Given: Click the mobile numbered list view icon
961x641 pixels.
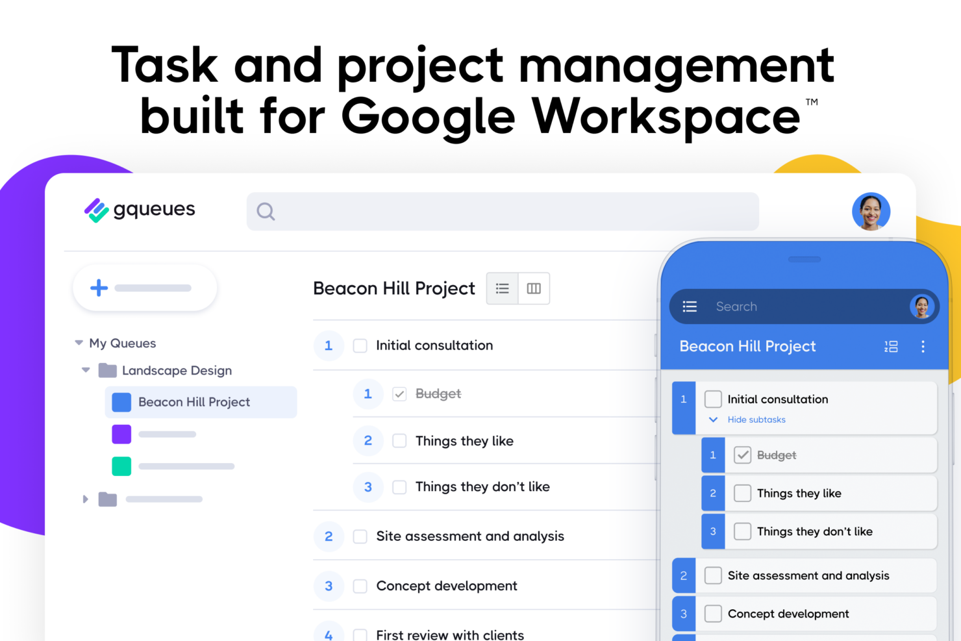Looking at the screenshot, I should coord(891,346).
